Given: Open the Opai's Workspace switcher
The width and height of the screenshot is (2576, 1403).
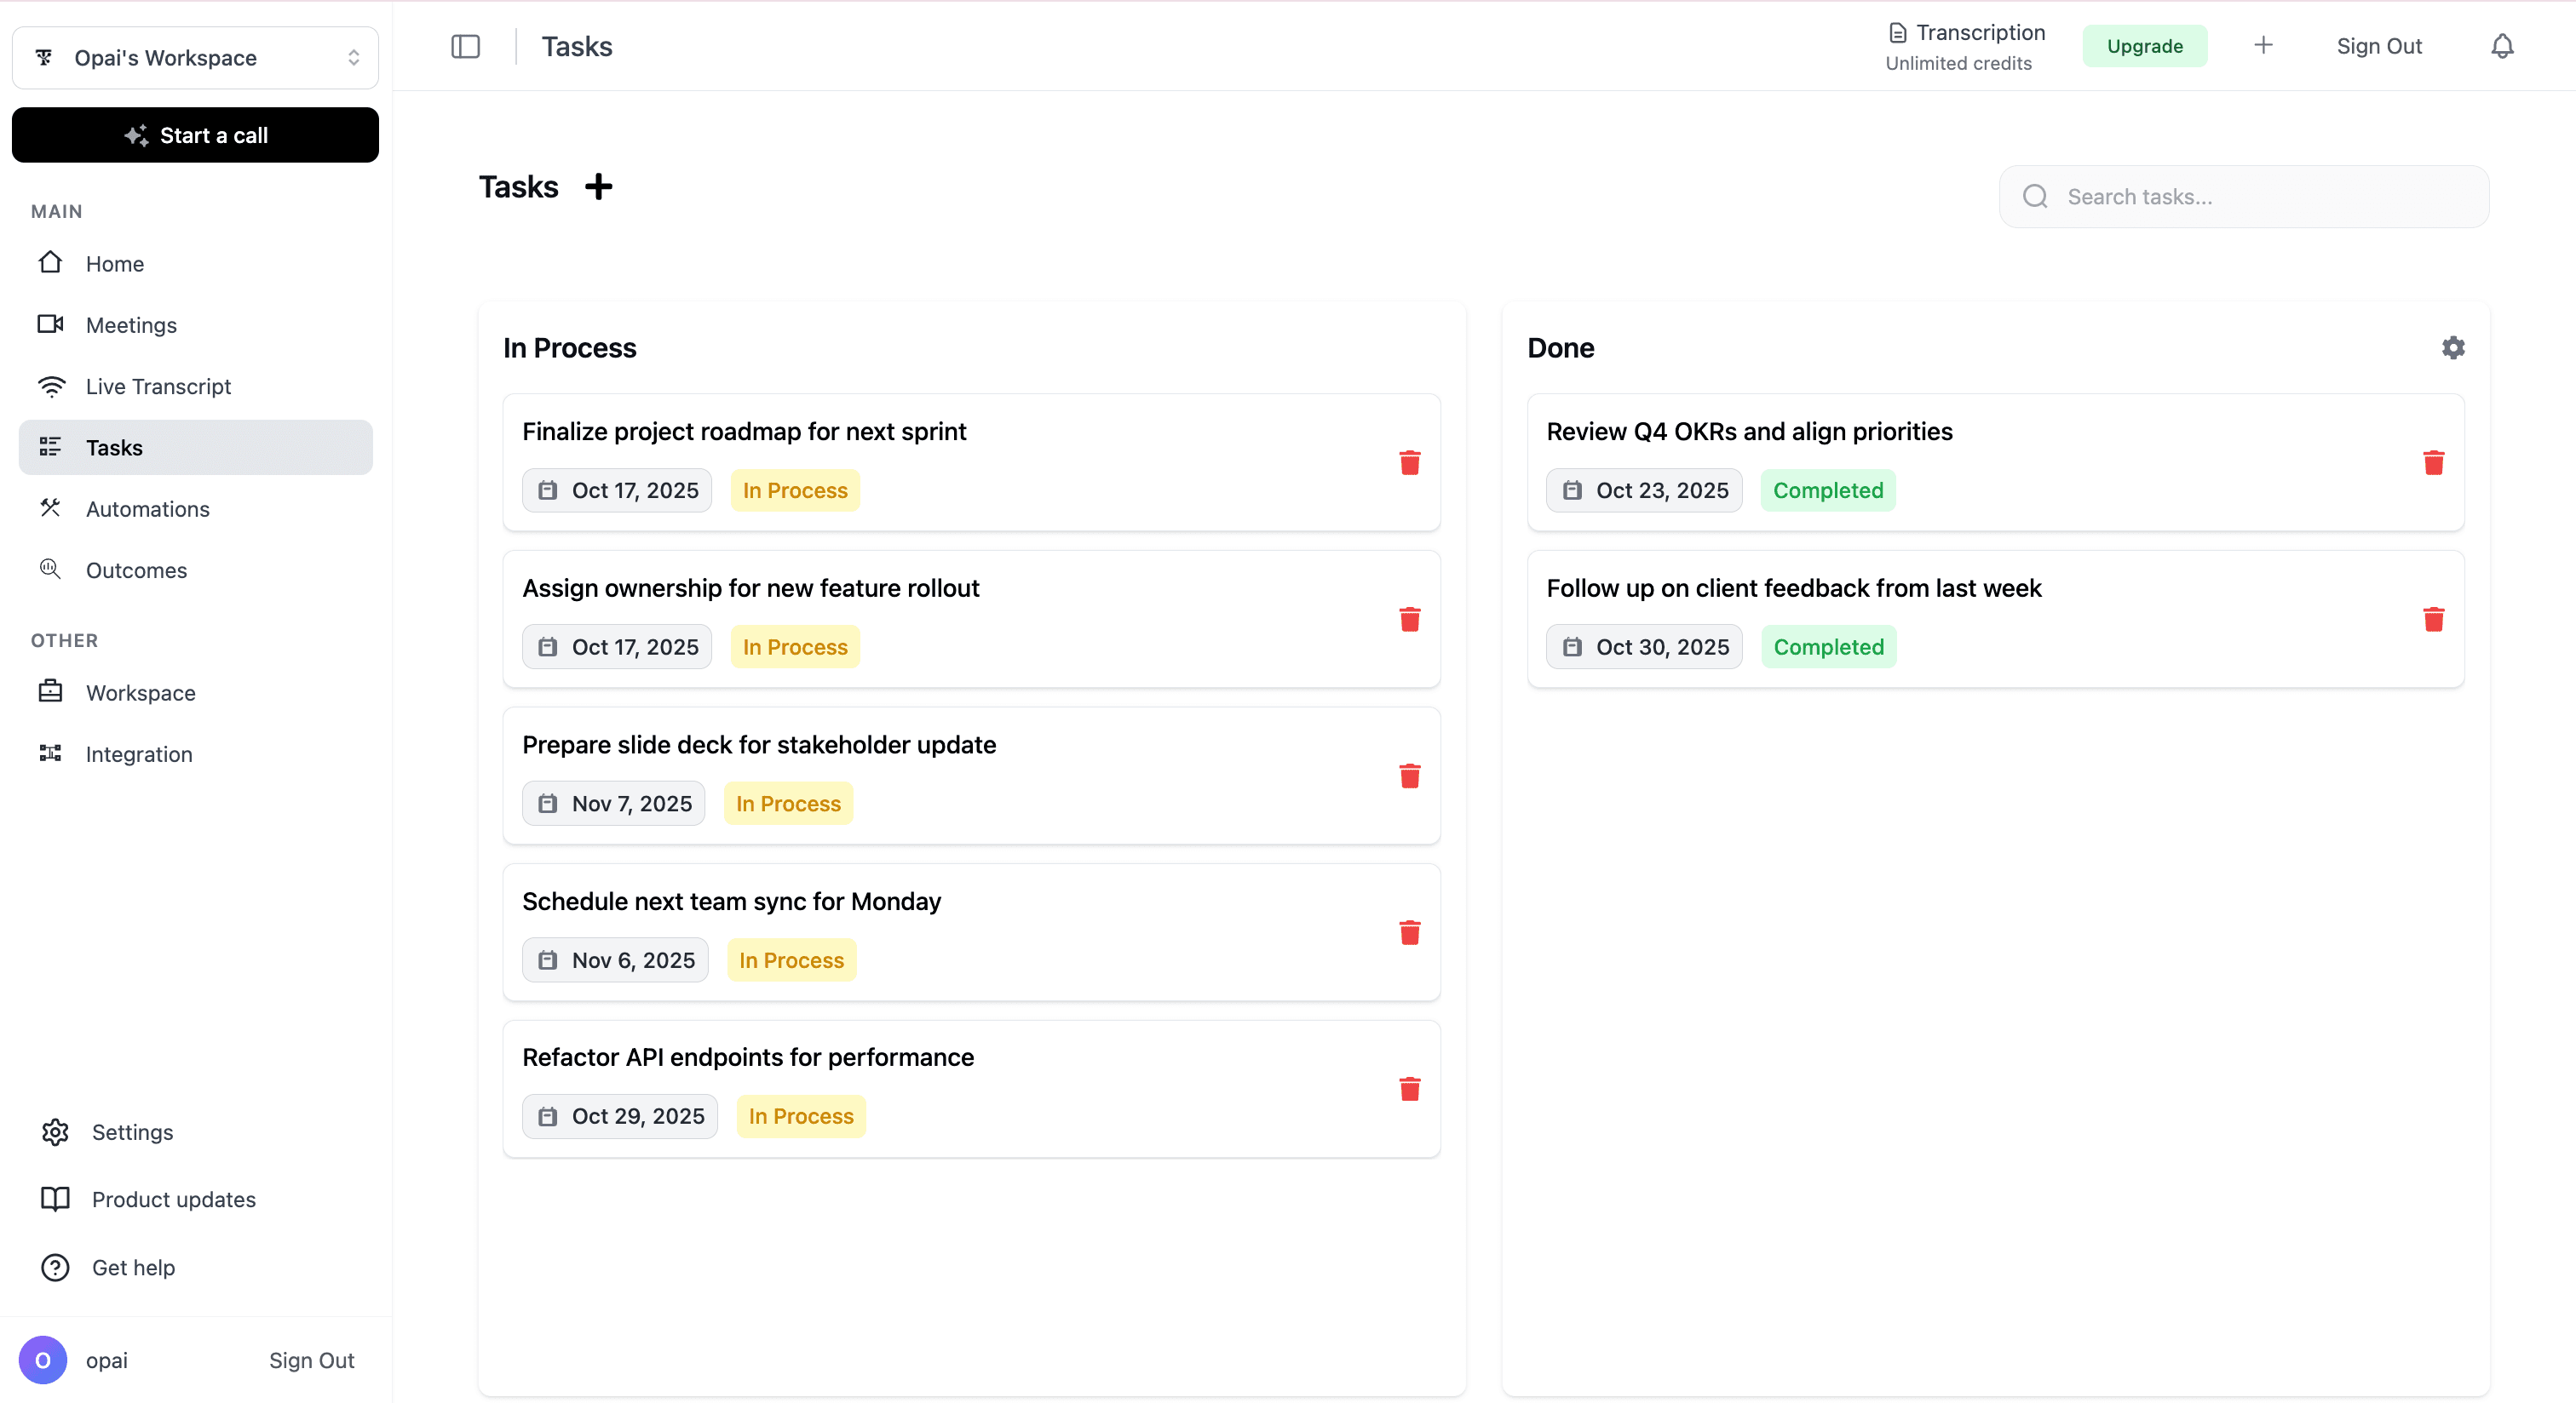Looking at the screenshot, I should click(195, 57).
